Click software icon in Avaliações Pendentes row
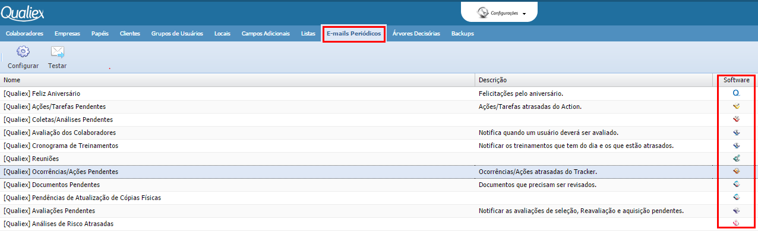This screenshot has height=232, width=758. (x=737, y=211)
